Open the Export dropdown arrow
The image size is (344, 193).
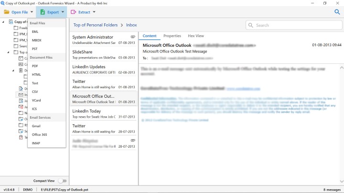pyautogui.click(x=63, y=12)
